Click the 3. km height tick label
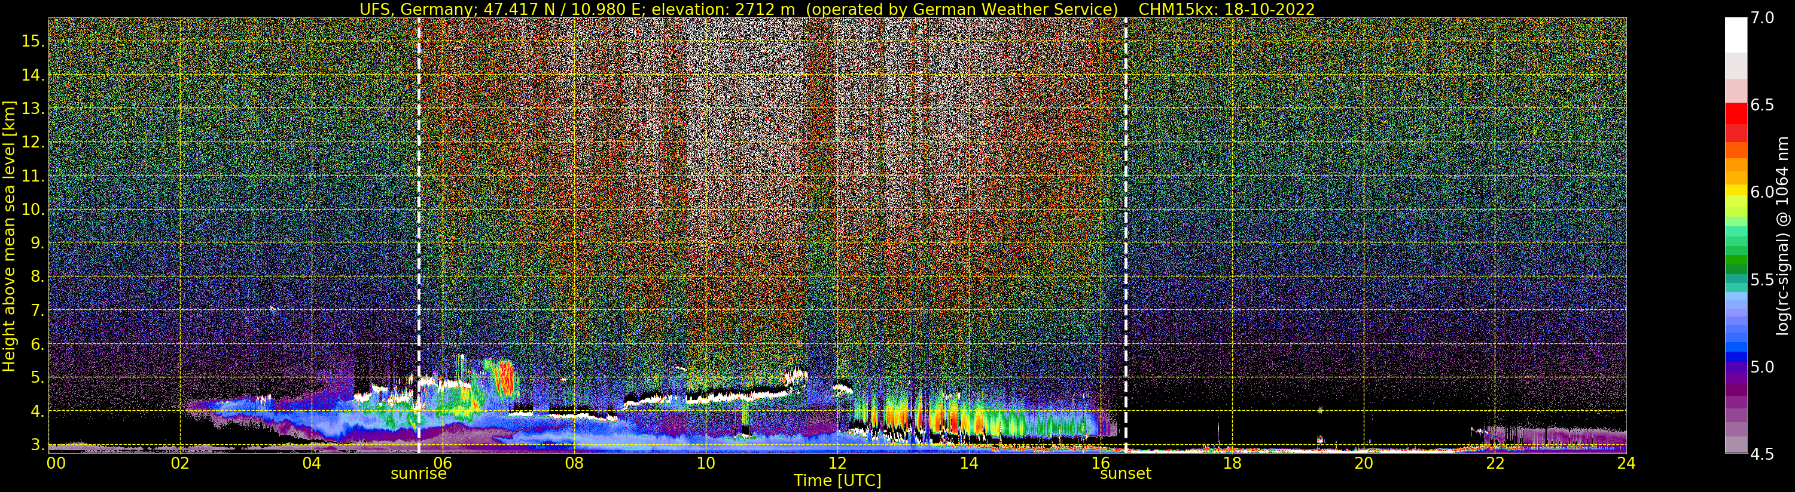 (x=38, y=445)
